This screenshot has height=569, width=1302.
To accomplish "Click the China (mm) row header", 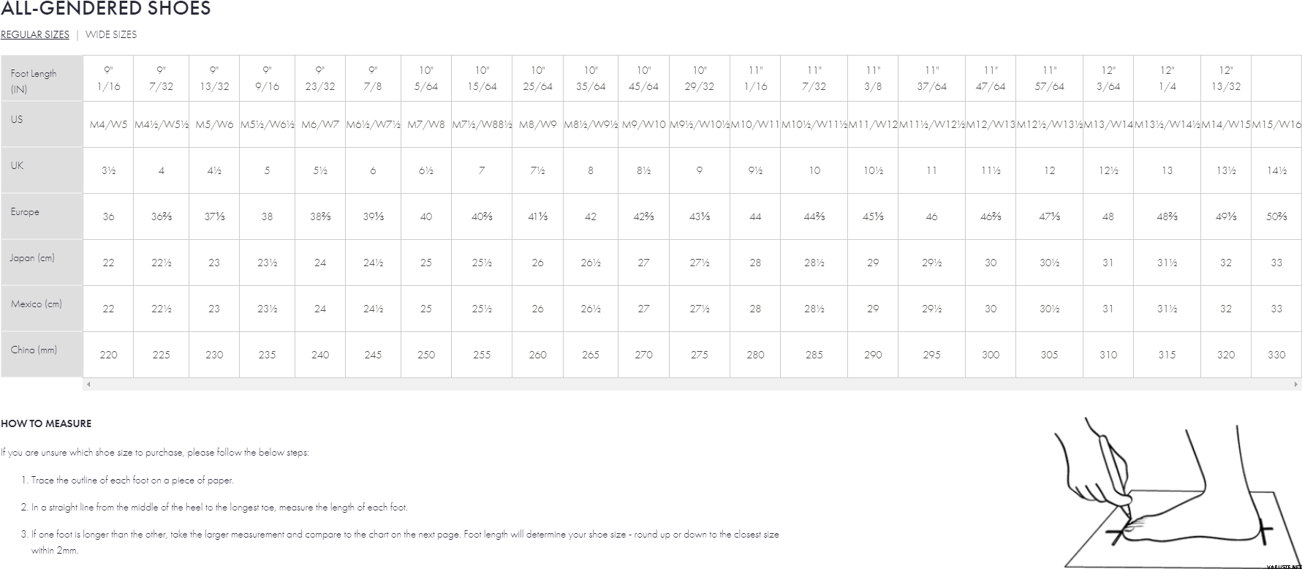I will pos(34,350).
